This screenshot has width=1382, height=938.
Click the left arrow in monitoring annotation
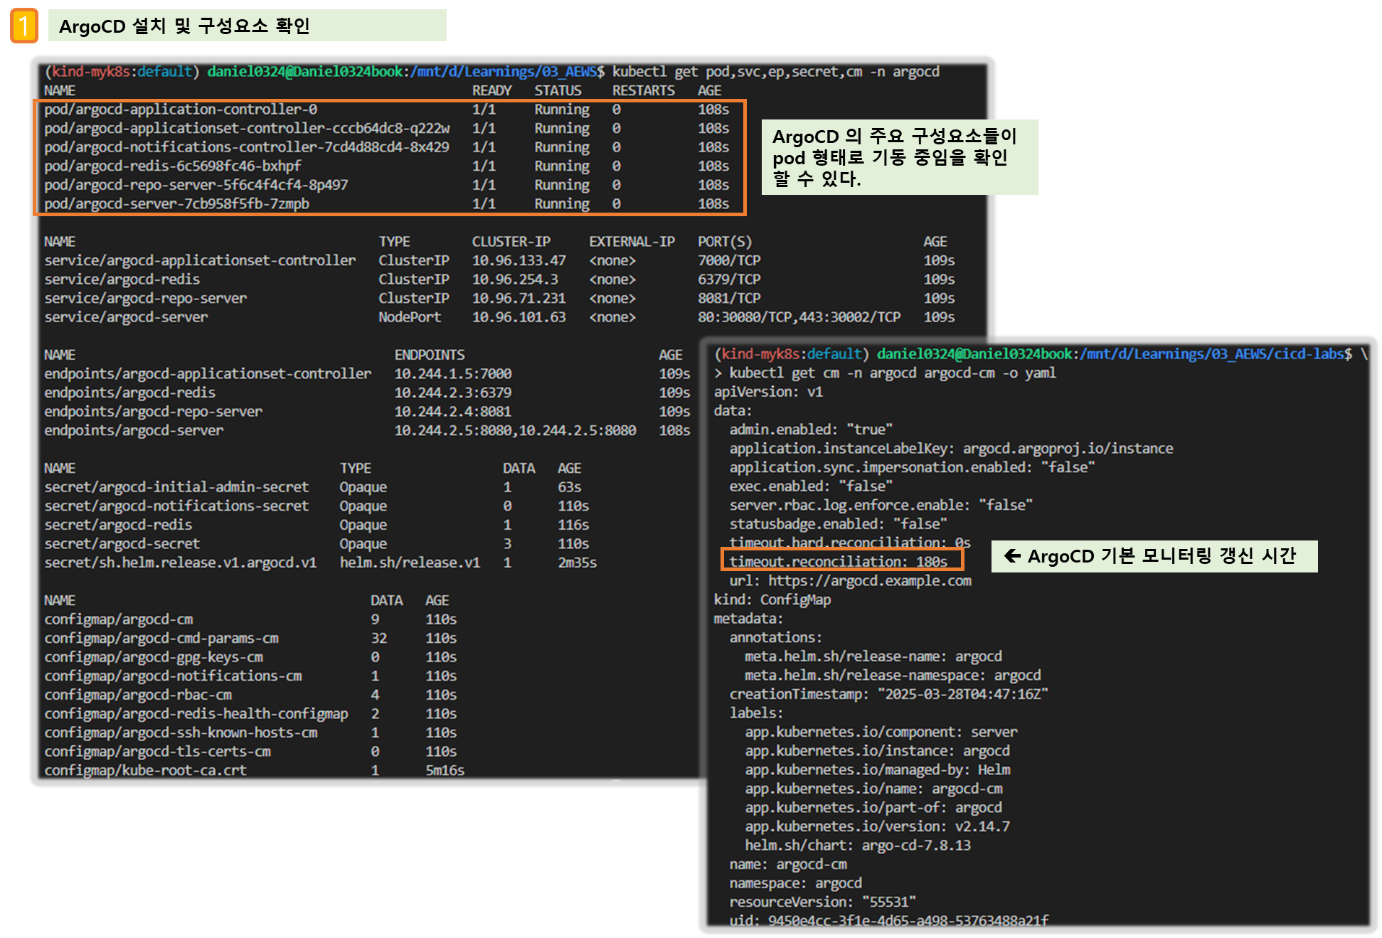[x=1012, y=556]
